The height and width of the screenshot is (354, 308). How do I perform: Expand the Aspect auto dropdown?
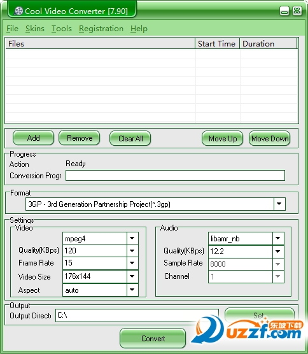[132, 290]
